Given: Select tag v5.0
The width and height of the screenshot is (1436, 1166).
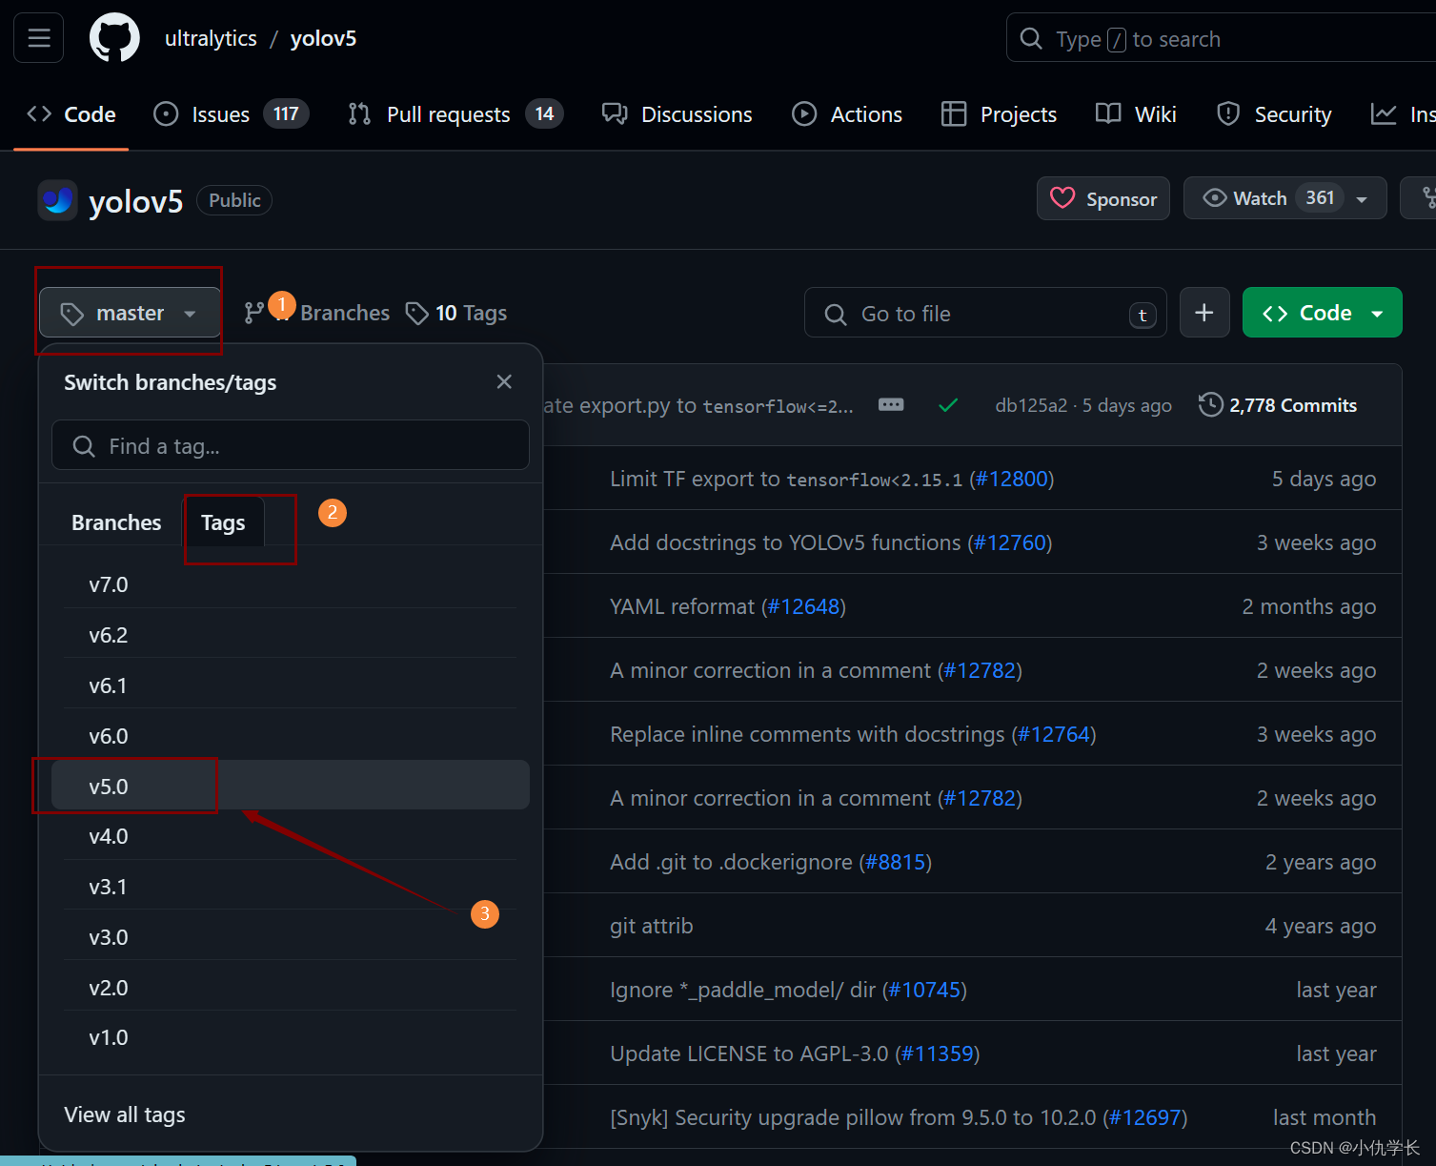Looking at the screenshot, I should (291, 786).
